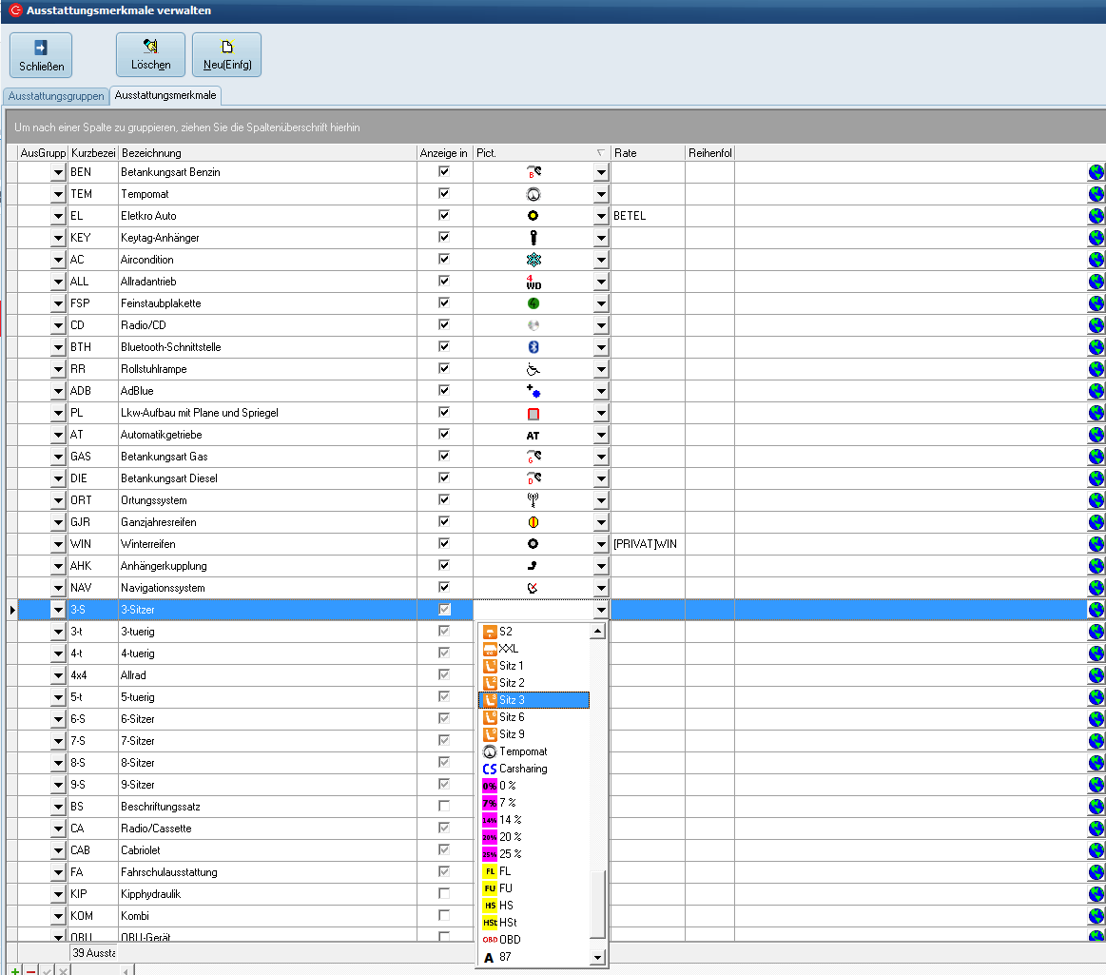The width and height of the screenshot is (1106, 975).
Task: Switch to the Ausstattungsgruppen tab
Action: click(56, 96)
